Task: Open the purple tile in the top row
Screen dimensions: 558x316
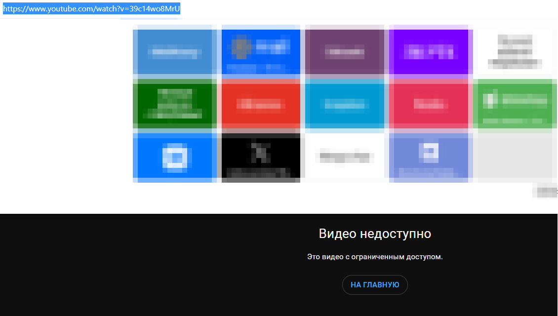Action: pos(344,51)
